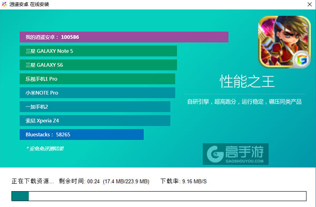Select the 三星 GALAXY S6 bar

point(98,65)
